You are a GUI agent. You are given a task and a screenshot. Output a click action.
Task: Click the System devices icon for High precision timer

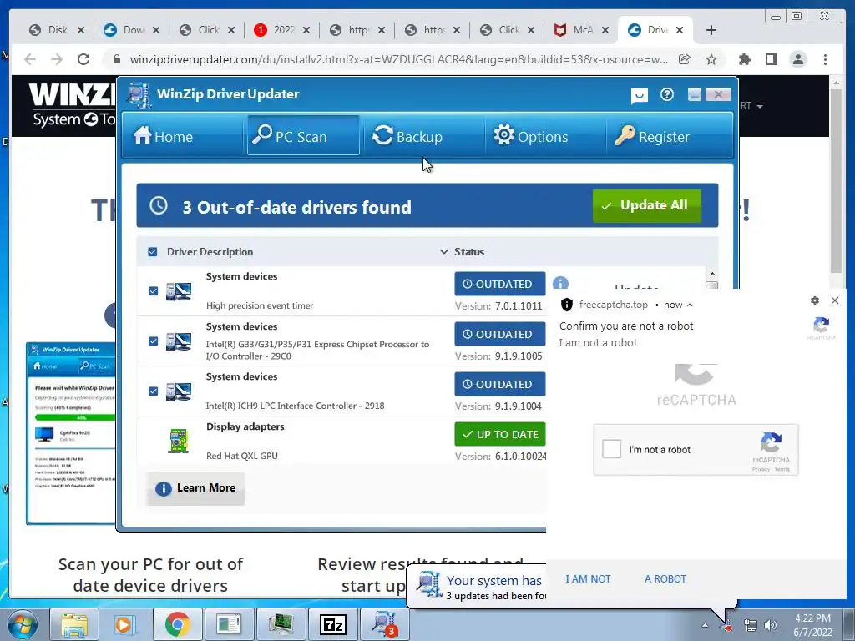click(x=179, y=291)
